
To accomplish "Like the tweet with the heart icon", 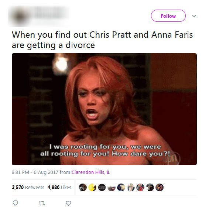I will tap(68, 203).
